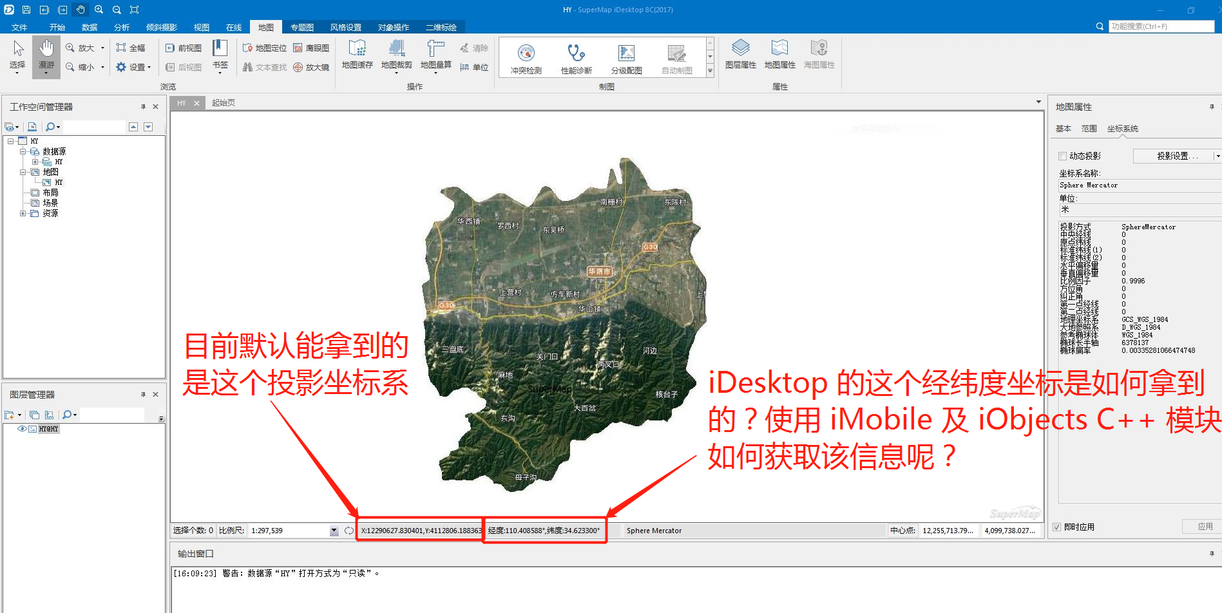Viewport: 1222px width, 613px height.
Task: Open the 放大 zoom-in dropdown arrow
Action: (102, 48)
